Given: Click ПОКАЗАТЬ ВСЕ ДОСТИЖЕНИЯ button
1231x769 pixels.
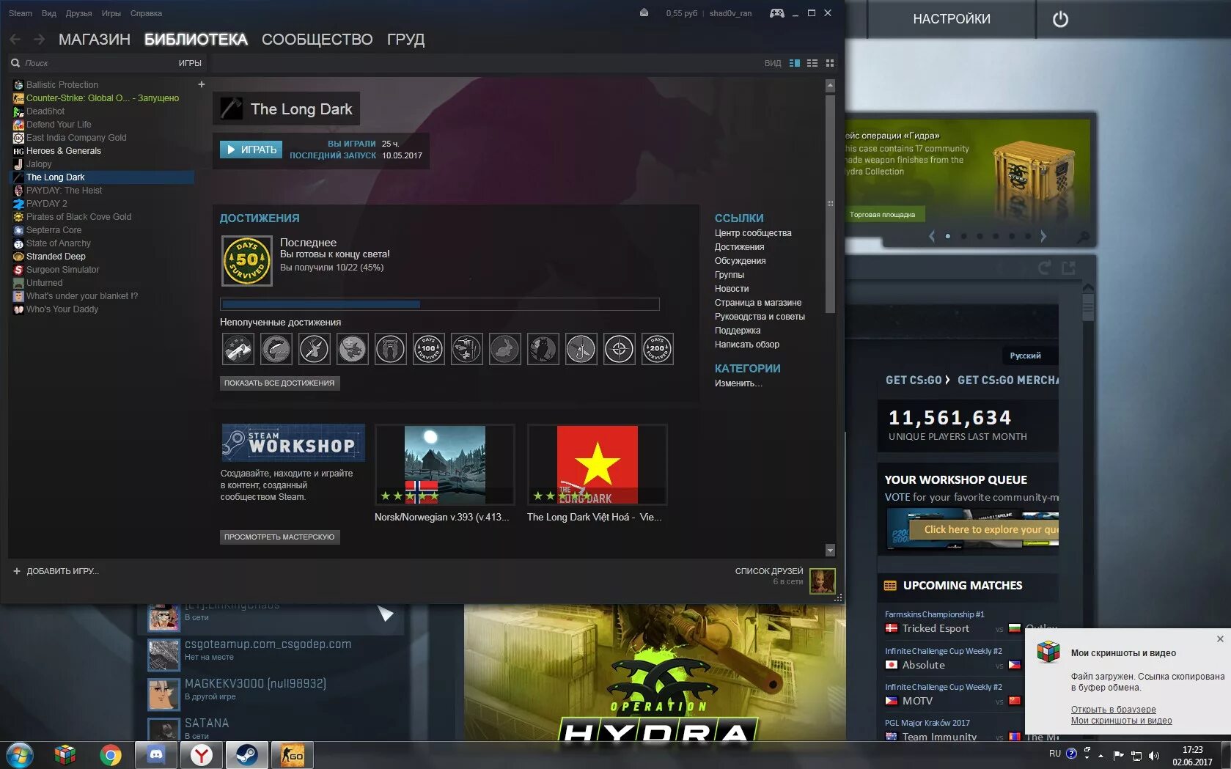Looking at the screenshot, I should pyautogui.click(x=279, y=383).
